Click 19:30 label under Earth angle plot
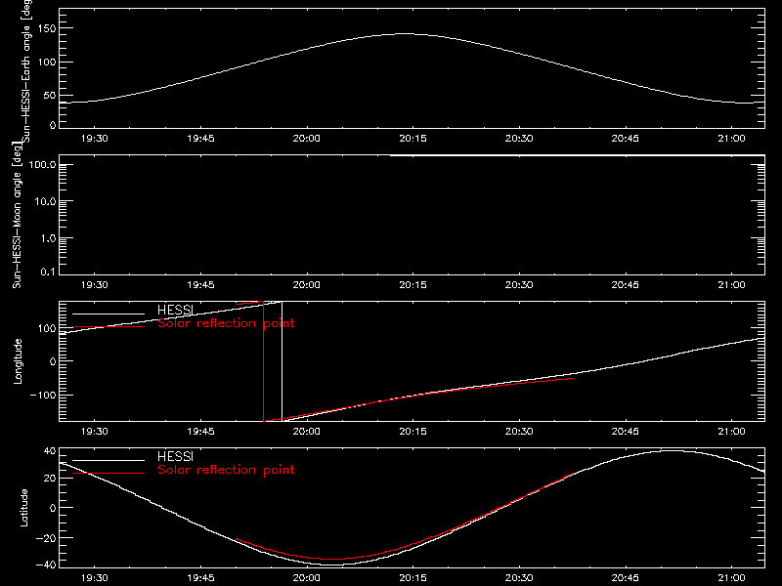Screen dimensions: 782x586 [94, 139]
